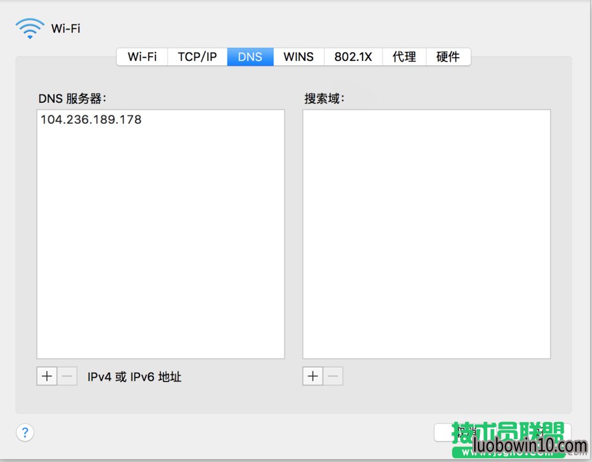
Task: Open the help question mark button
Action: (x=25, y=432)
